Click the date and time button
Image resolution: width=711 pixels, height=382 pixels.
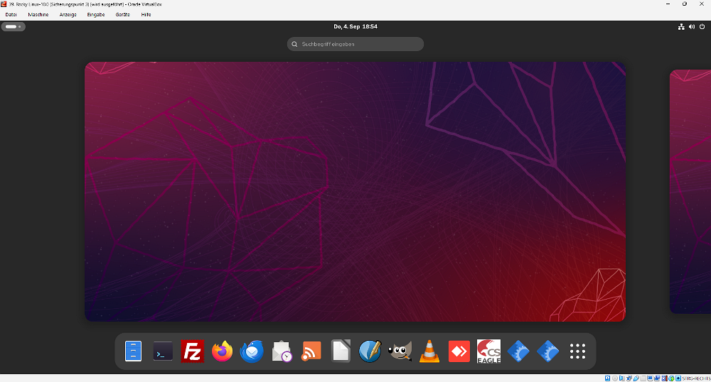(355, 27)
